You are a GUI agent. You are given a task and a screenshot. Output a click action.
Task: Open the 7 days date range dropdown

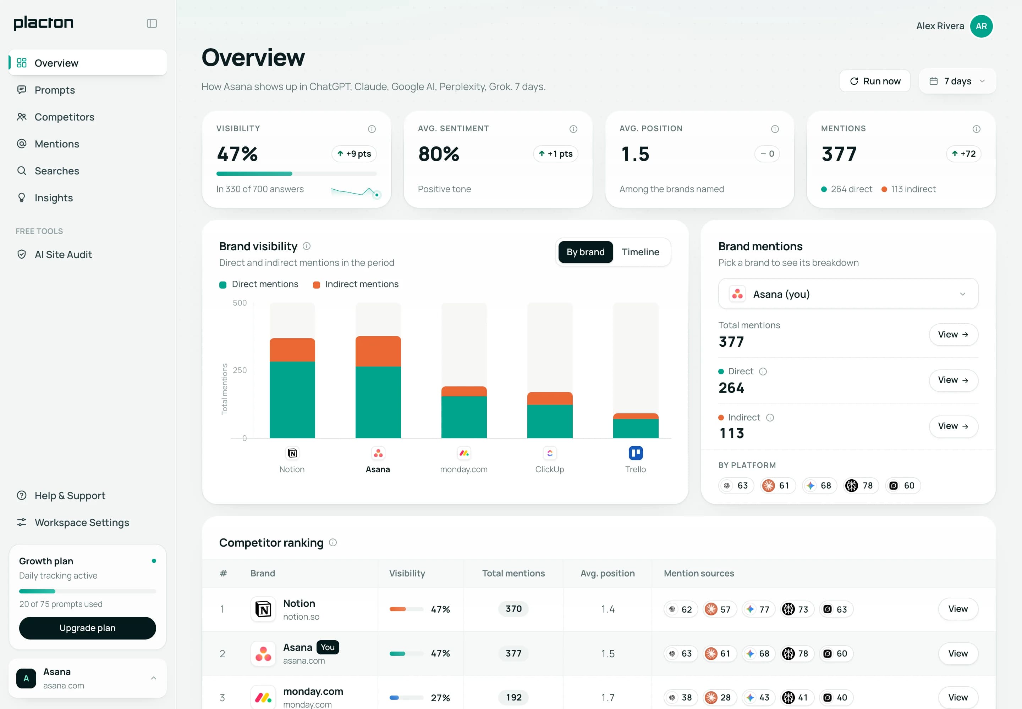click(957, 81)
